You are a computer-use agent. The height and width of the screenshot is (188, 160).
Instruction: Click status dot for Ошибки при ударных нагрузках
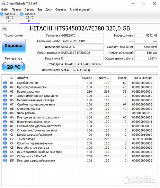click(5, 126)
